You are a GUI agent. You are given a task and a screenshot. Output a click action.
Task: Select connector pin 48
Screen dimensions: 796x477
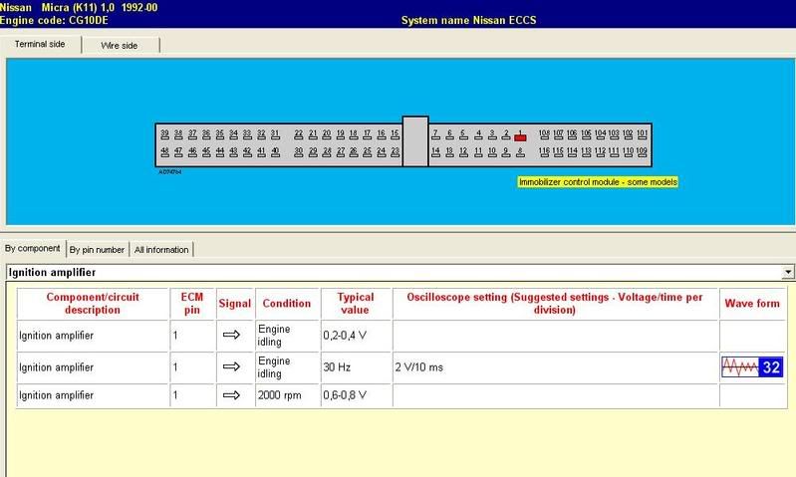(x=164, y=151)
